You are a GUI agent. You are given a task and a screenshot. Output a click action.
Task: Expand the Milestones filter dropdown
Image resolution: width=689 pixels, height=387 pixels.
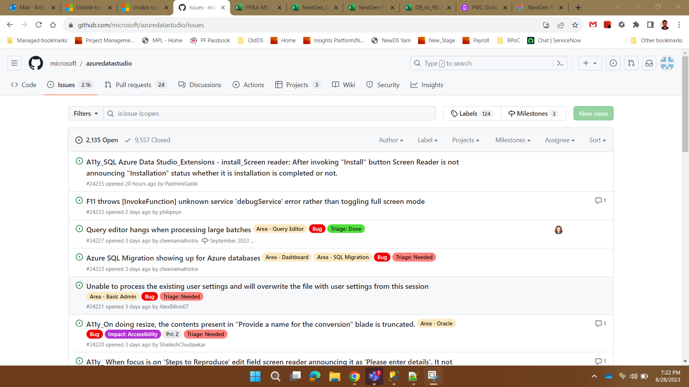(x=513, y=140)
